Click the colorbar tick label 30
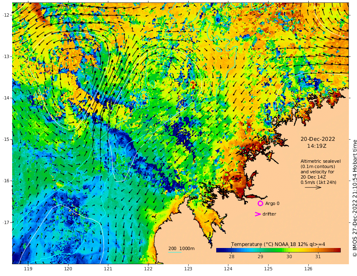Image resolution: width=357 pixels, height=276 pixels. point(289,257)
